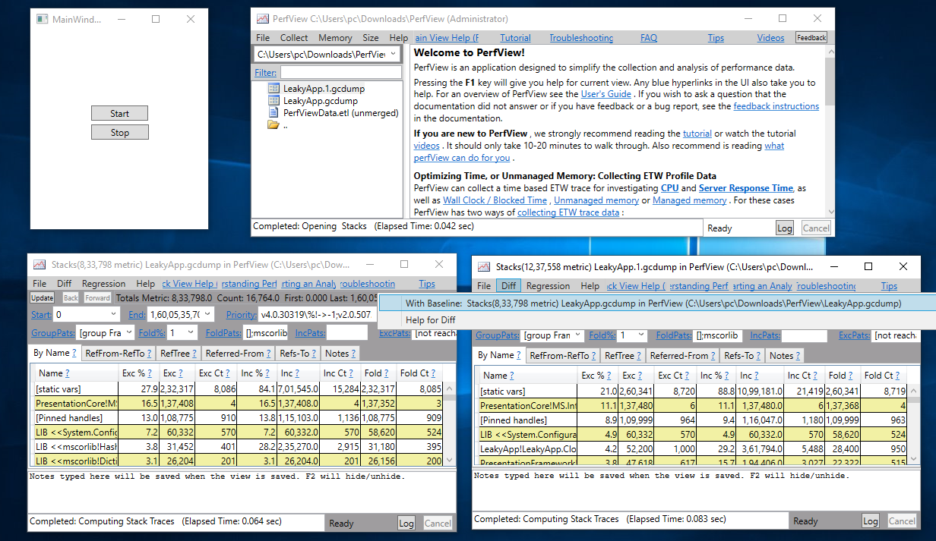Open Refs-To tab in LeakyApp.1.gcdump window
Screen dimensions: 936x541
tap(742, 356)
